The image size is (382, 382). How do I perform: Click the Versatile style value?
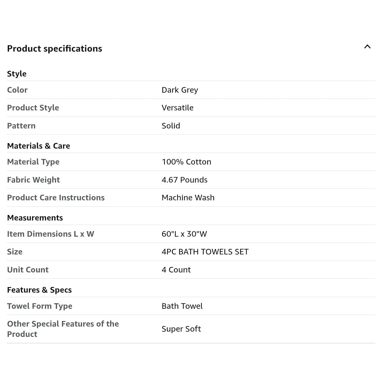pyautogui.click(x=177, y=108)
